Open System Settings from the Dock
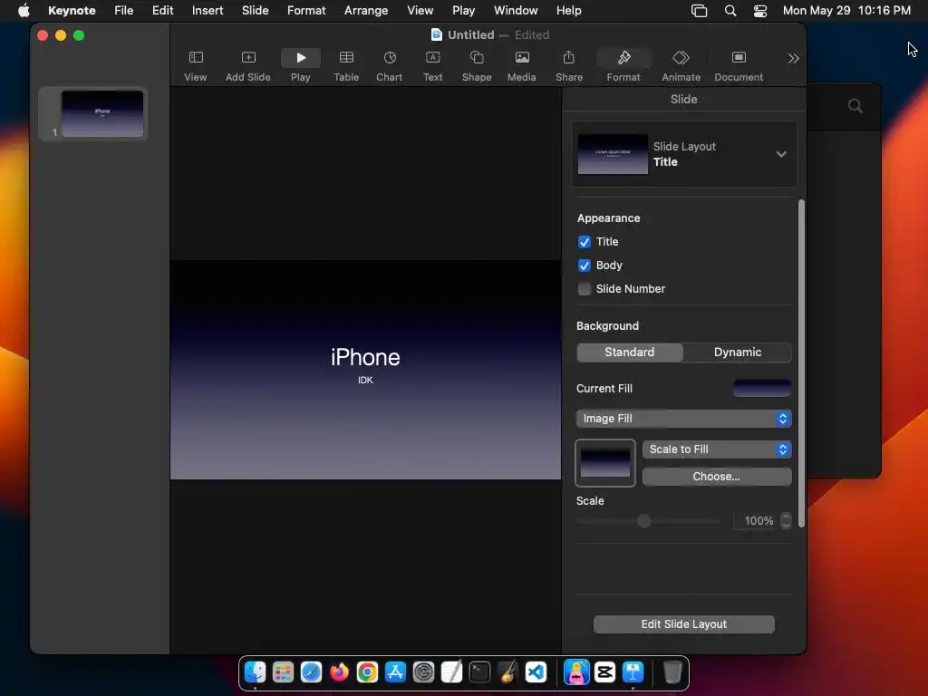 (x=424, y=672)
